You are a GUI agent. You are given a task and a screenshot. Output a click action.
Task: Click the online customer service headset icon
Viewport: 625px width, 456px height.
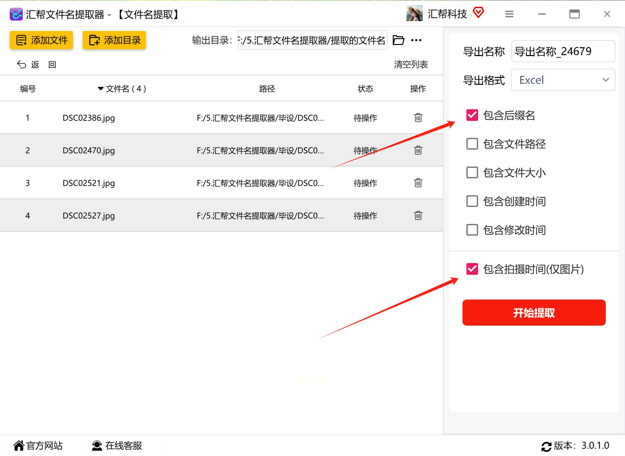pos(97,446)
